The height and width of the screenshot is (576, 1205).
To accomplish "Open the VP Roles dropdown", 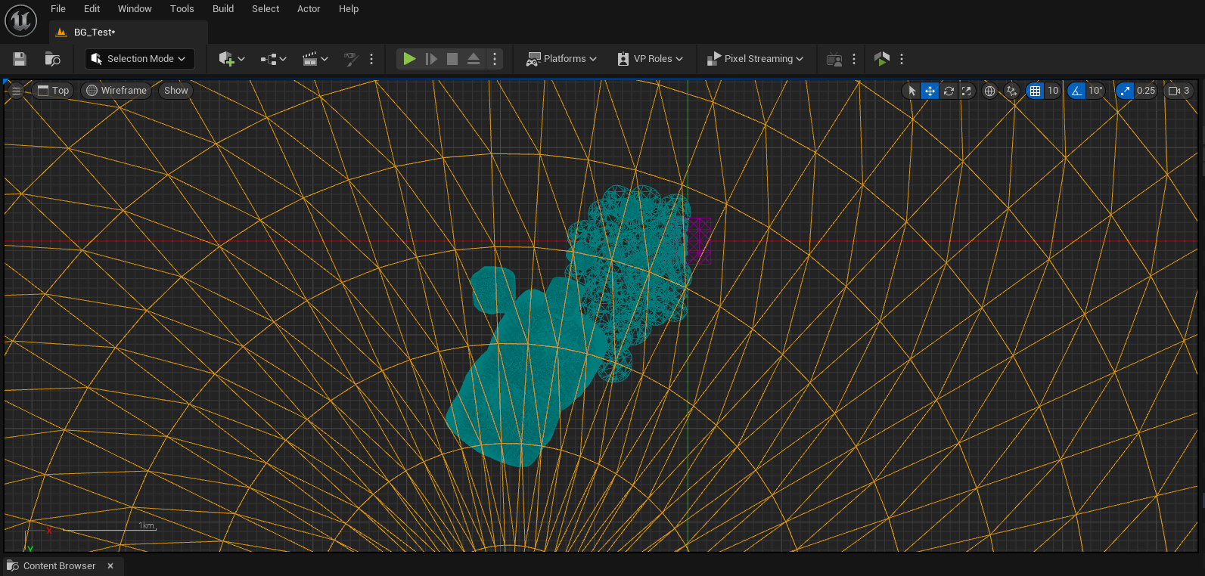I will pos(651,59).
